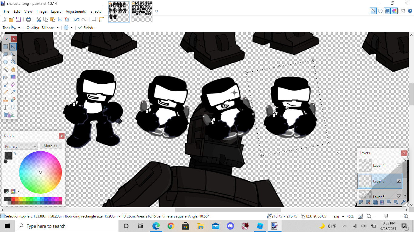Click the zoom slider handle in status bar
Image resolution: width=414 pixels, height=232 pixels.
pos(386,216)
